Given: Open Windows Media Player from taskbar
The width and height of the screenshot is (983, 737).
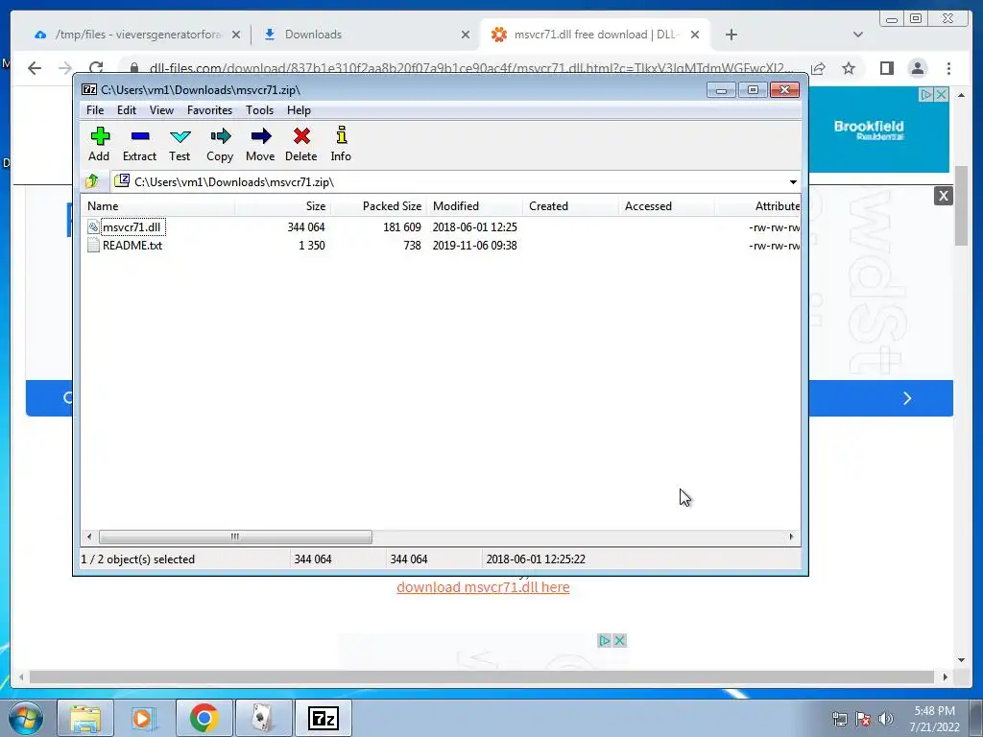Looking at the screenshot, I should (144, 718).
